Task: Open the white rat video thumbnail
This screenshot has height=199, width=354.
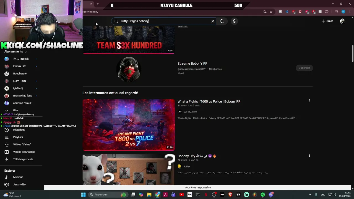Action: [129, 169]
